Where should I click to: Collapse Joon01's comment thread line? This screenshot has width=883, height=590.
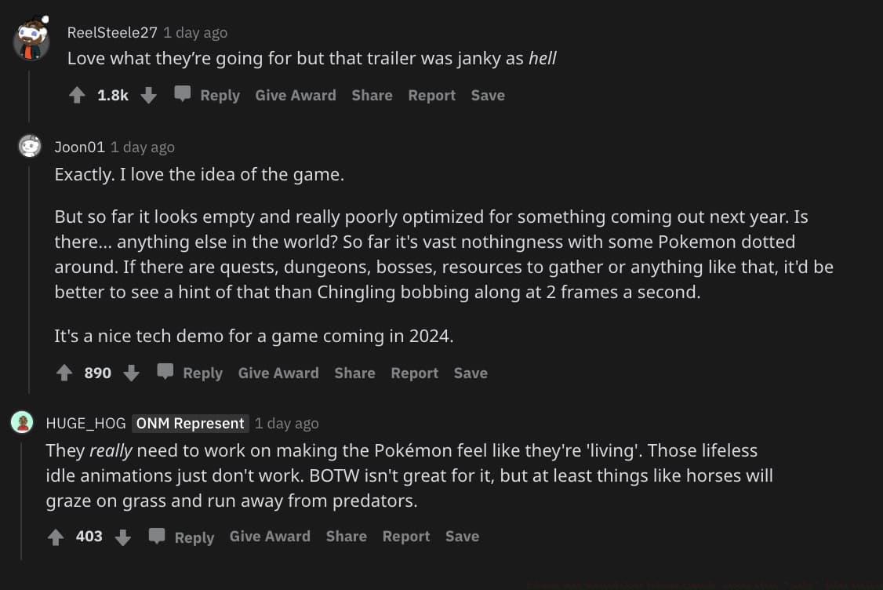click(29, 275)
